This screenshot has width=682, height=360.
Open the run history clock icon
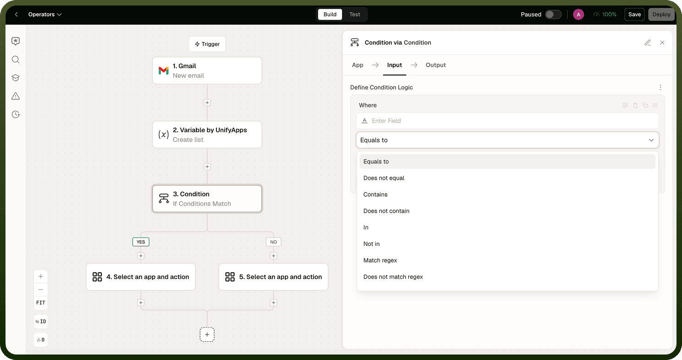click(16, 114)
